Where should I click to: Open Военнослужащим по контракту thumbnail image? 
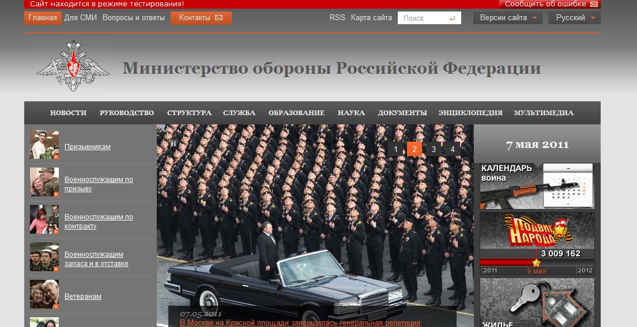pyautogui.click(x=44, y=219)
